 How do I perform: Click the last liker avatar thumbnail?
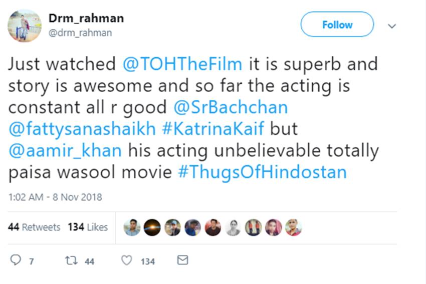(x=293, y=227)
